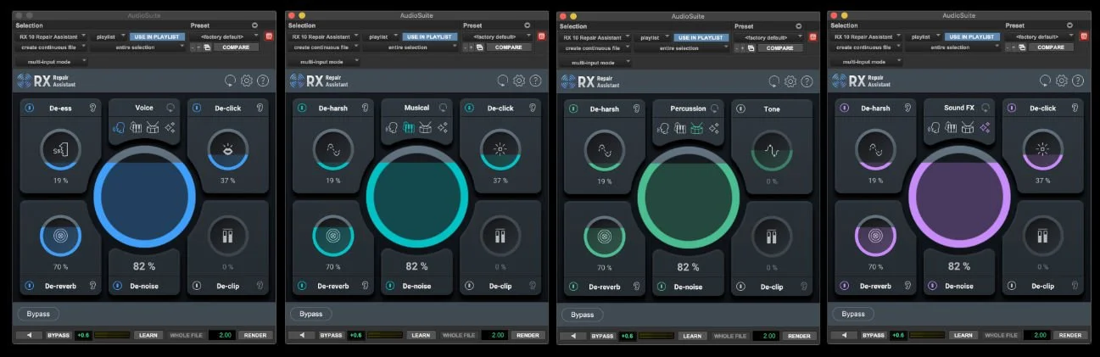1100x357 pixels.
Task: Click the +0.6 level field in the Sound FX window
Action: pos(899,335)
